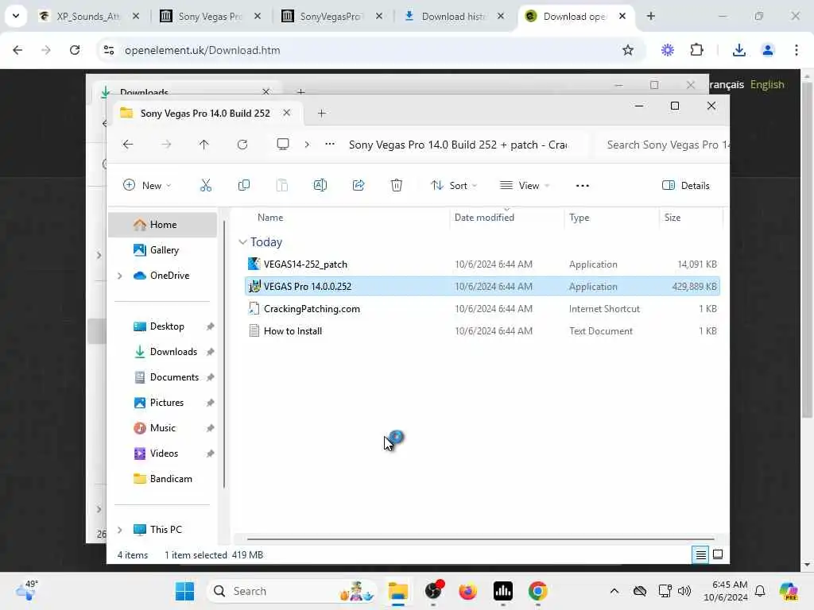Open Chrome downloads icon
The width and height of the screenshot is (814, 610).
[x=739, y=50]
